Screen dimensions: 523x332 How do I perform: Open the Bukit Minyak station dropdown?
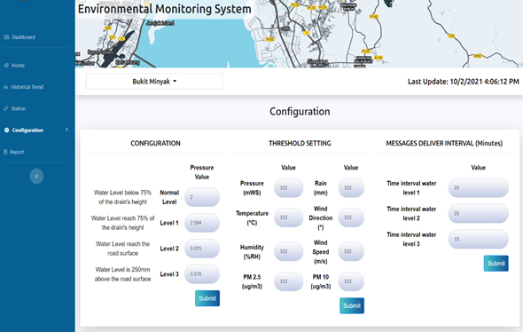pyautogui.click(x=154, y=82)
